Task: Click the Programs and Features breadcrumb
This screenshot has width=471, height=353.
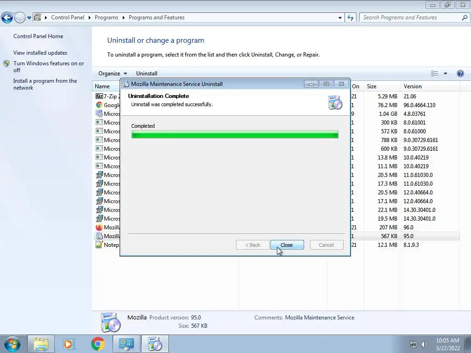Action: [156, 17]
